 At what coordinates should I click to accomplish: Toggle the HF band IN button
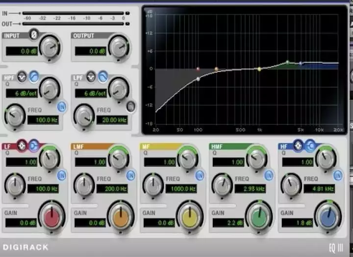click(x=338, y=175)
